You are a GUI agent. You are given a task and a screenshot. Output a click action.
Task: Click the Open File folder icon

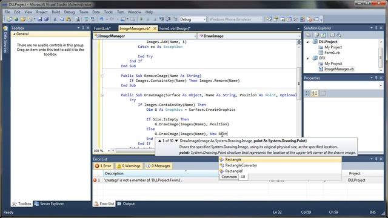(x=23, y=19)
